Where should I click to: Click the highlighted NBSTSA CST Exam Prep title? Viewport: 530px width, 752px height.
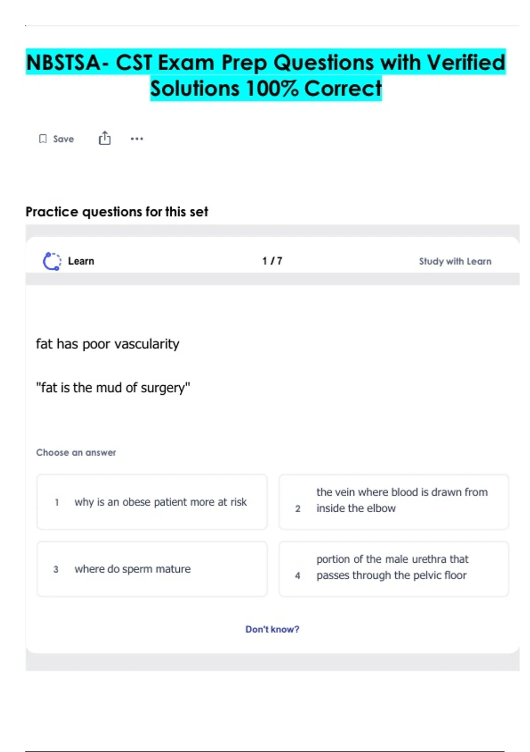tap(265, 75)
